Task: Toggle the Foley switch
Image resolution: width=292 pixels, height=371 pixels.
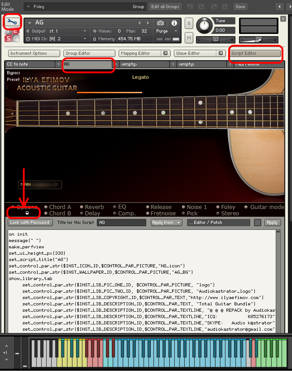Action: coord(218,207)
